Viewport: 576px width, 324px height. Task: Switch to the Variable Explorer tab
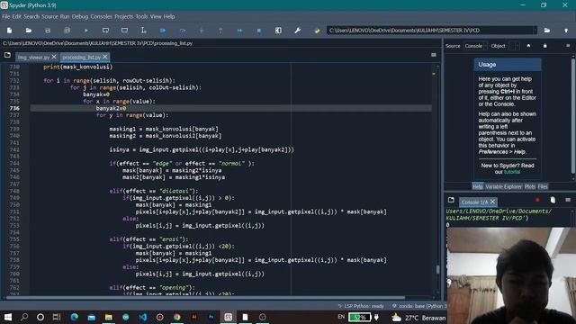(503, 186)
